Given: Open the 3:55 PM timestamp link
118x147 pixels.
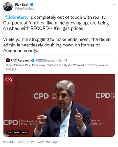Looking at the screenshot, I should (x=9, y=142).
